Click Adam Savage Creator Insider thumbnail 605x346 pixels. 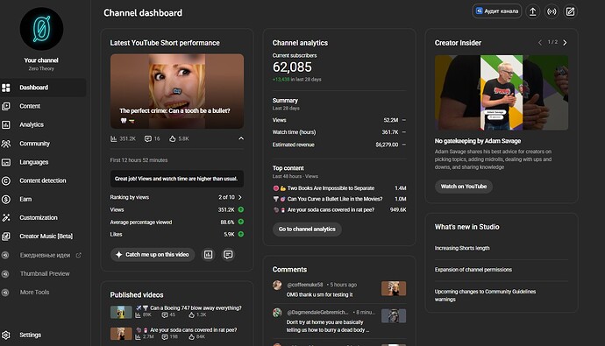tap(502, 93)
